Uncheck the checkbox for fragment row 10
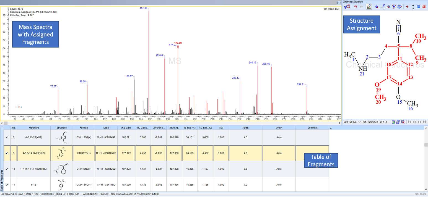Image resolution: width=428 pixels, height=197 pixels. point(7,169)
